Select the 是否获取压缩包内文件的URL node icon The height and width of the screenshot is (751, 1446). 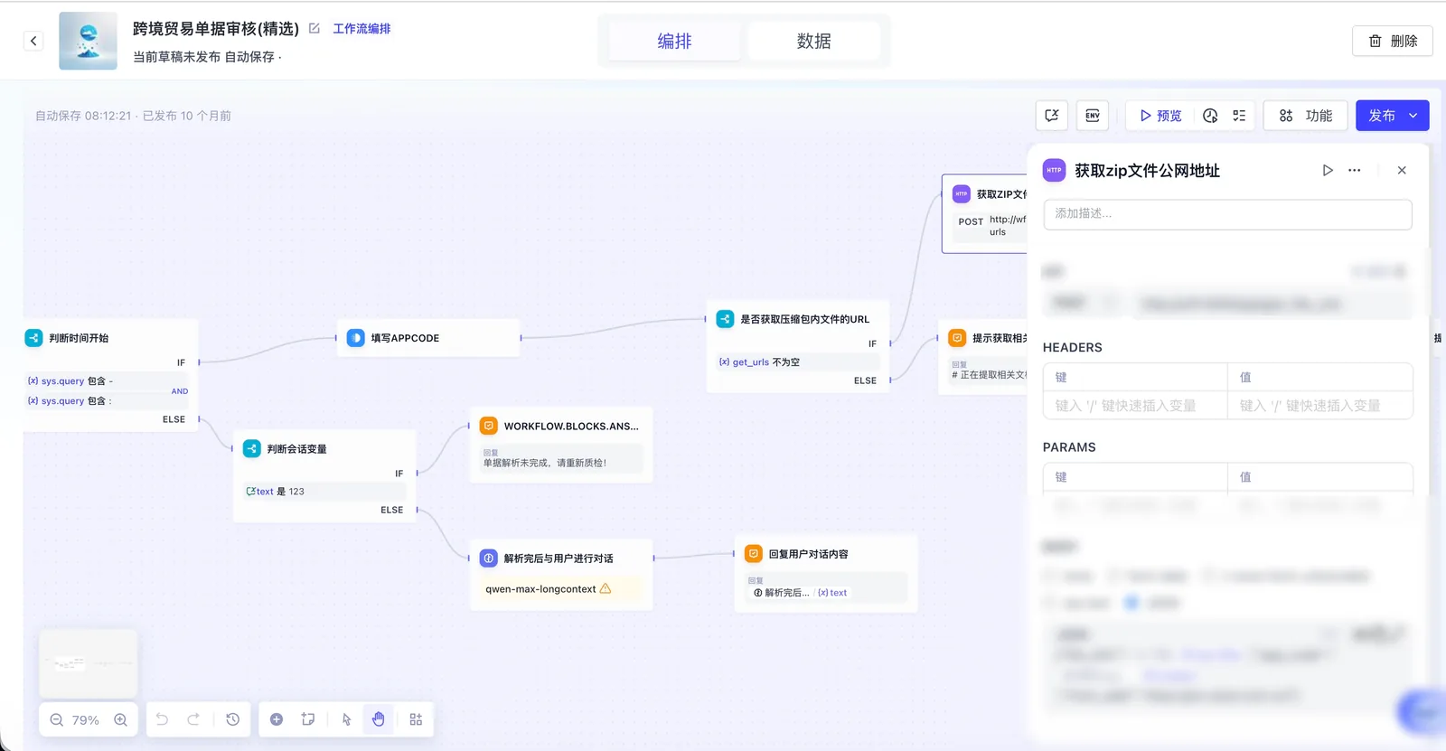[x=725, y=319]
